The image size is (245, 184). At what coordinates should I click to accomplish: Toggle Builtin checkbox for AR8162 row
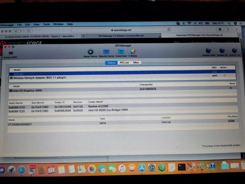click(x=224, y=72)
